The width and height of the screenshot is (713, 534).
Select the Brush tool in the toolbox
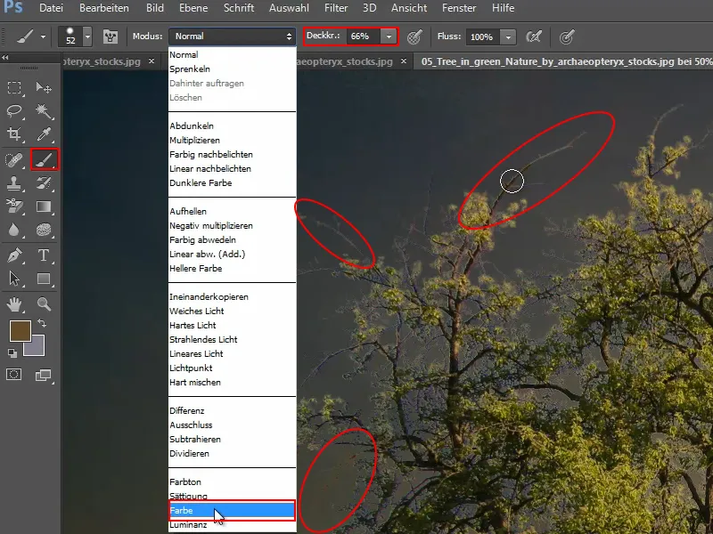point(44,160)
